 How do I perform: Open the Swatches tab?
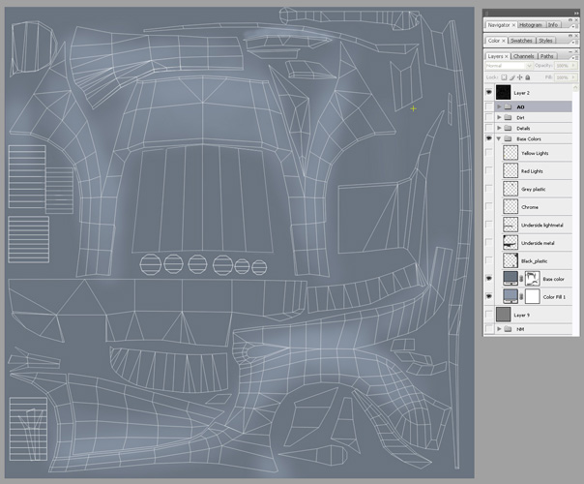pyautogui.click(x=522, y=41)
